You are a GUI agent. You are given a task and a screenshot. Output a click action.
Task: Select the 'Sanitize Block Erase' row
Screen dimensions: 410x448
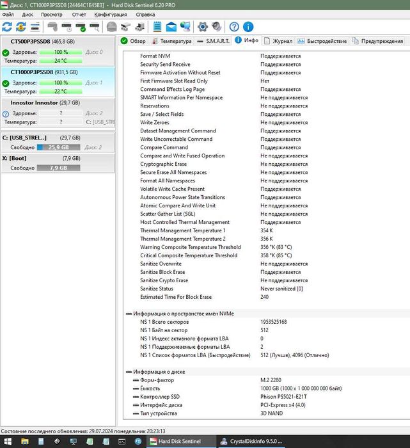[x=266, y=272]
